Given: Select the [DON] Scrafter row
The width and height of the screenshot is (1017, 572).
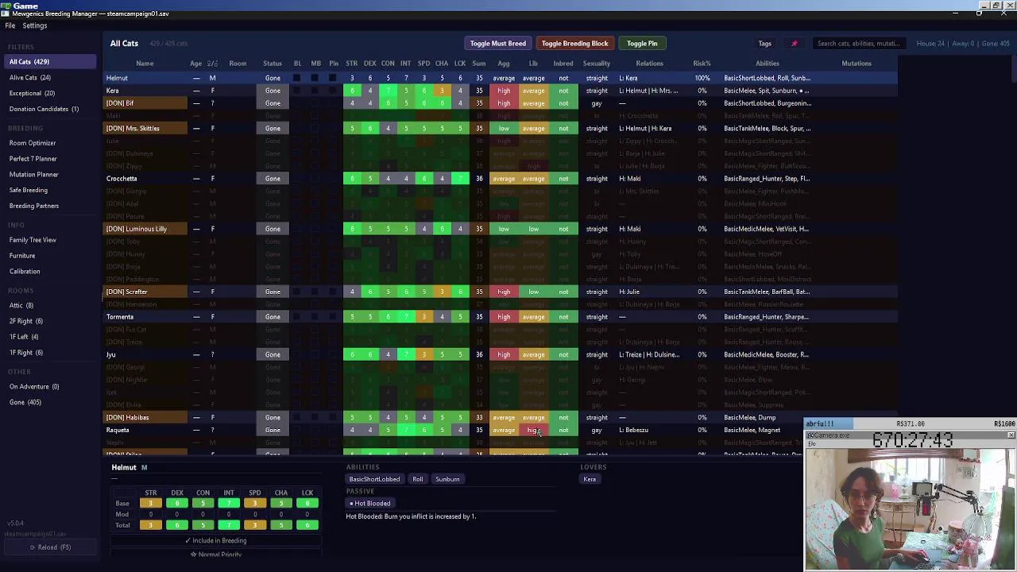Looking at the screenshot, I should (501, 292).
